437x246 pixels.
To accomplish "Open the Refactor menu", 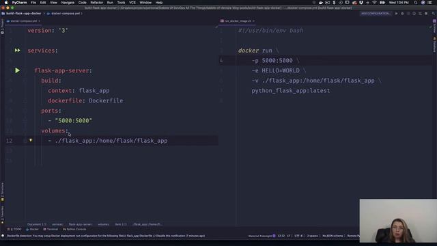I will point(97,3).
